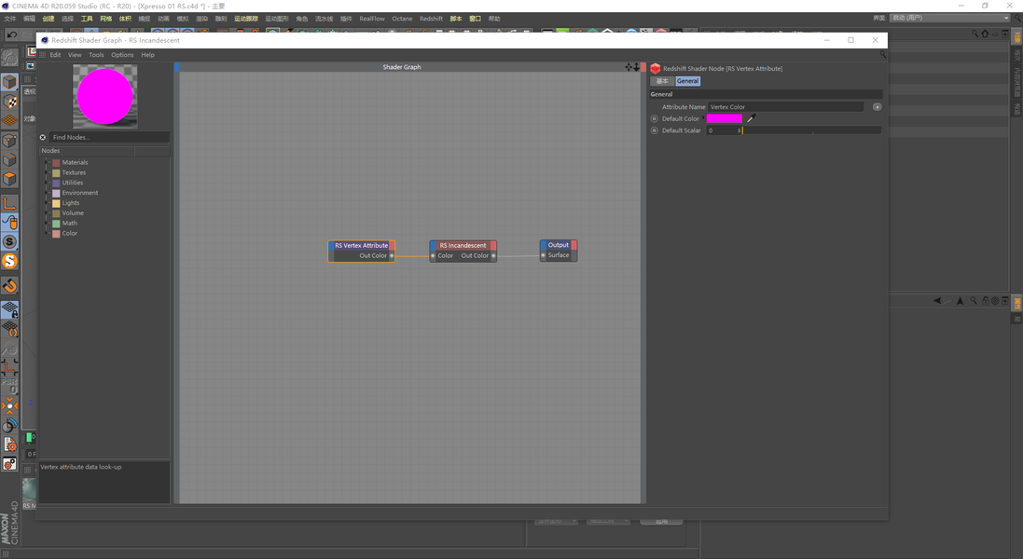Clear search with Find Nodes X icon
The image size is (1023, 559).
coord(42,138)
